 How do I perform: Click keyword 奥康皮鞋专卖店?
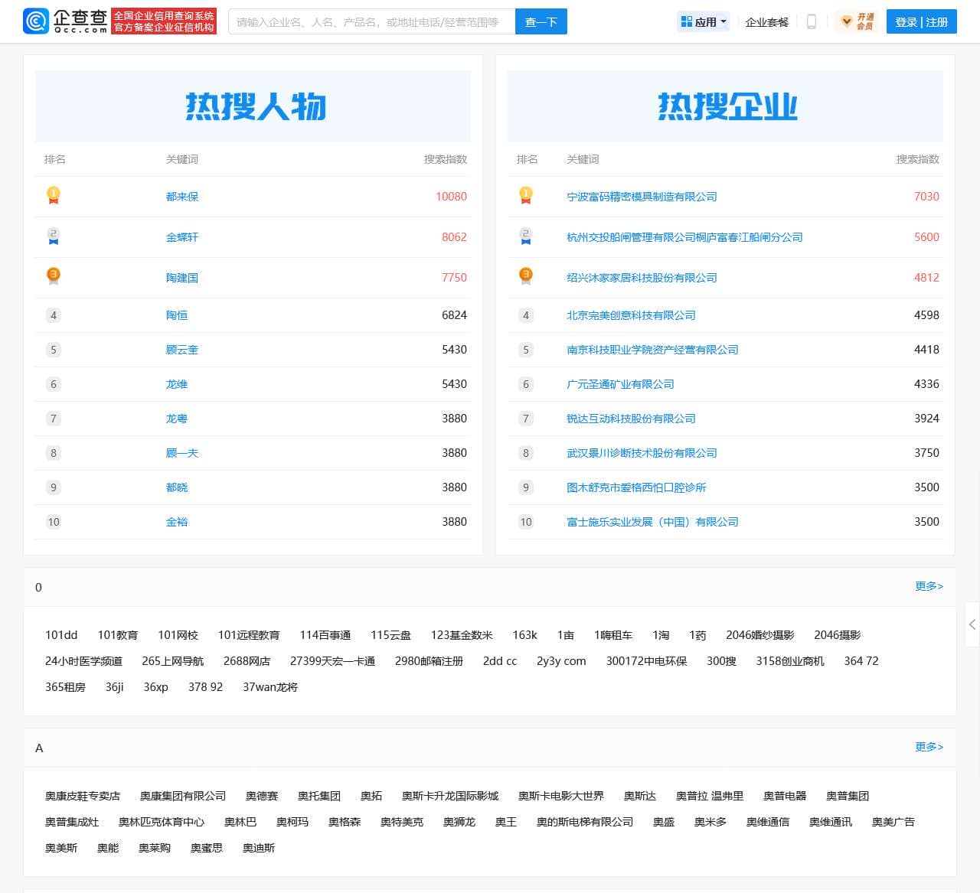[x=83, y=796]
